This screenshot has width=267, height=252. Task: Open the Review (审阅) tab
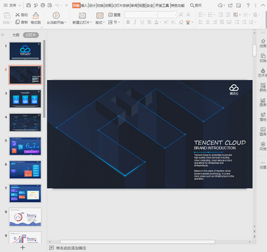coord(134,5)
